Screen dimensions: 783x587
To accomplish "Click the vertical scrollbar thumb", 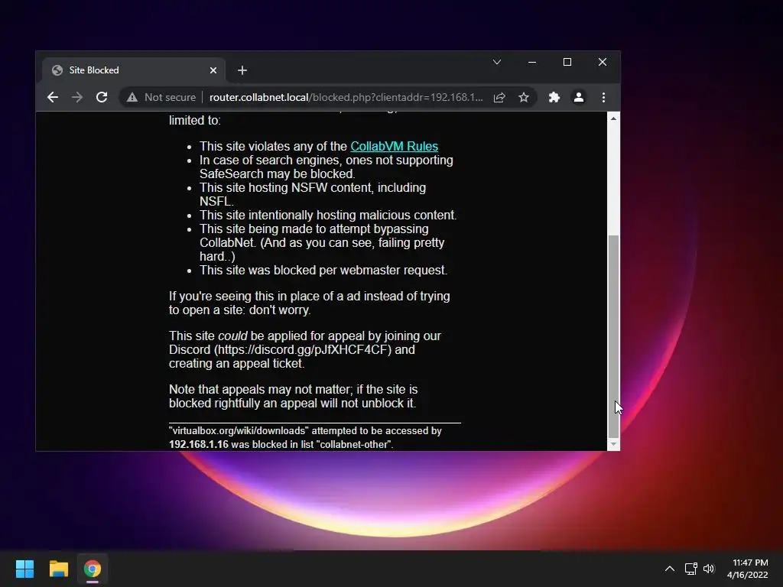I will pyautogui.click(x=613, y=336).
